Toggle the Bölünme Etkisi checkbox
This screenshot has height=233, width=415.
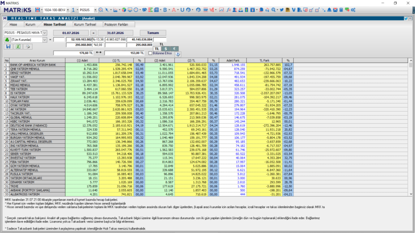tap(150, 53)
